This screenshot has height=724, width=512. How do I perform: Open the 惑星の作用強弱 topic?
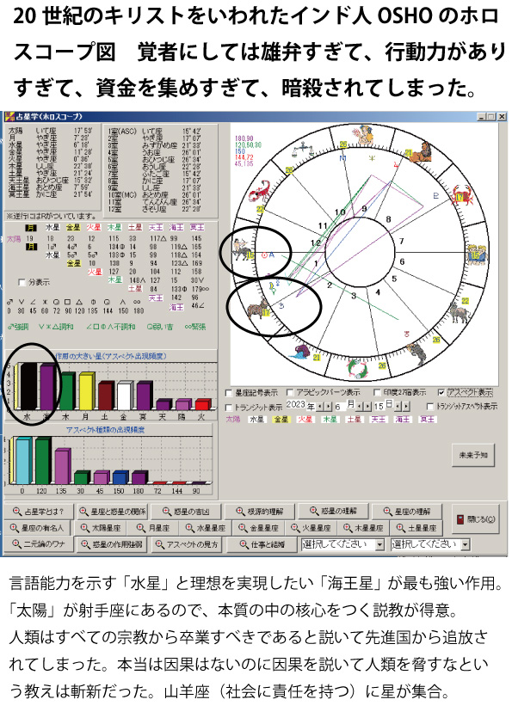(x=112, y=544)
